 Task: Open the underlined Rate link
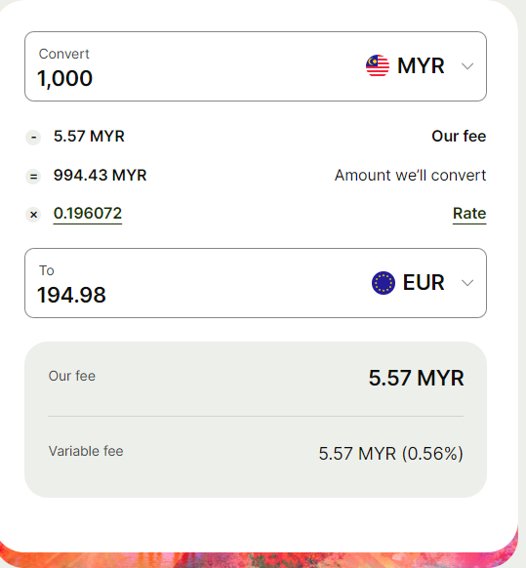point(469,214)
